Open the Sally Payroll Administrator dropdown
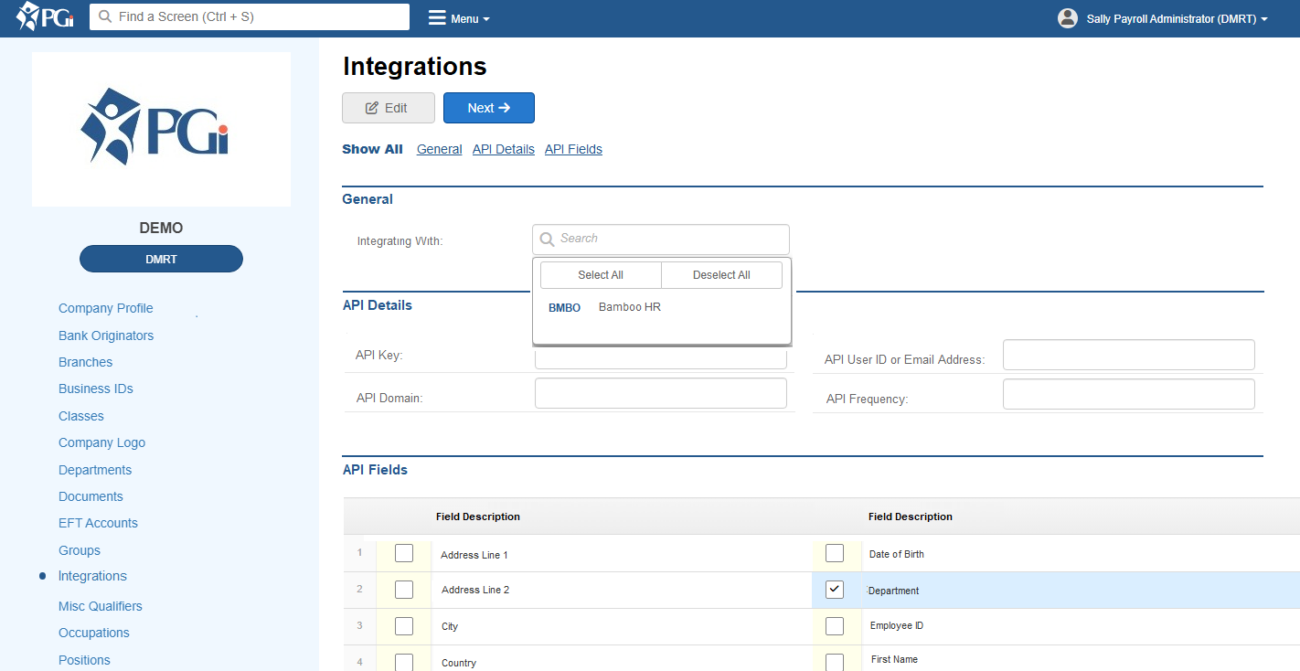Image resolution: width=1300 pixels, height=671 pixels. point(1176,19)
